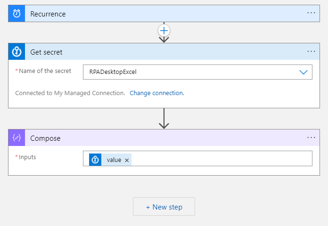The height and width of the screenshot is (226, 328).
Task: Open the Get secret ellipsis menu
Action: pos(311,51)
